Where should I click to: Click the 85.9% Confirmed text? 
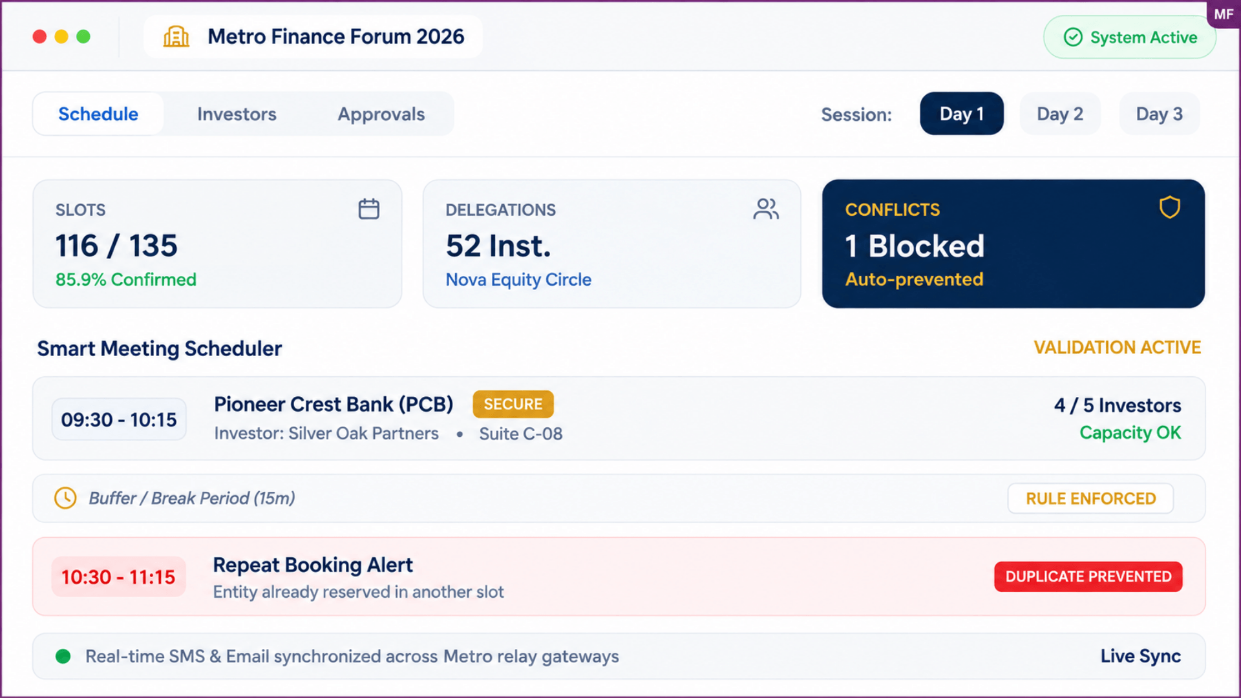(126, 279)
